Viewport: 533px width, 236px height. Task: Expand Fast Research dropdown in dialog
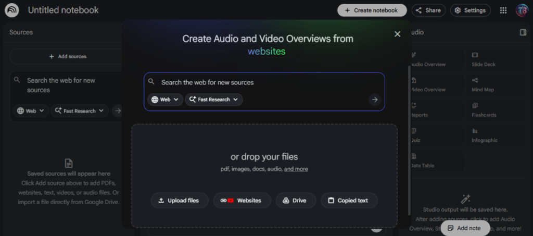(x=214, y=100)
